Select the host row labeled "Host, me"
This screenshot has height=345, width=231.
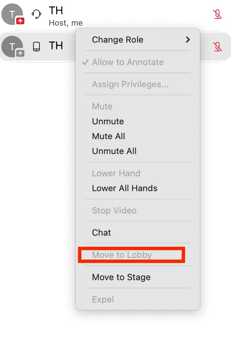point(66,23)
